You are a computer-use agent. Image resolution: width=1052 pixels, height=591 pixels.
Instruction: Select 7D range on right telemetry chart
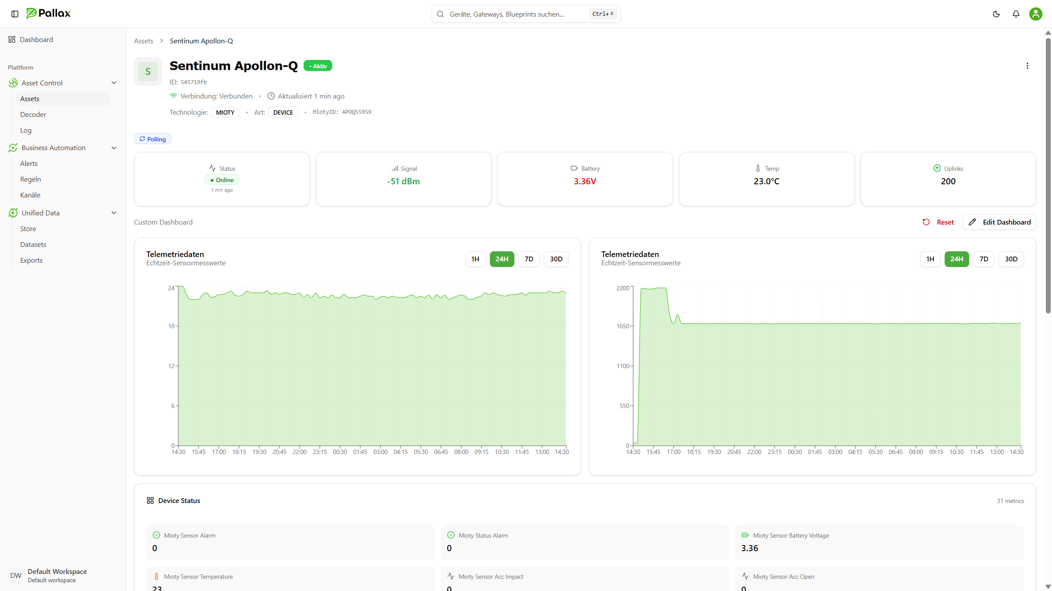click(984, 259)
